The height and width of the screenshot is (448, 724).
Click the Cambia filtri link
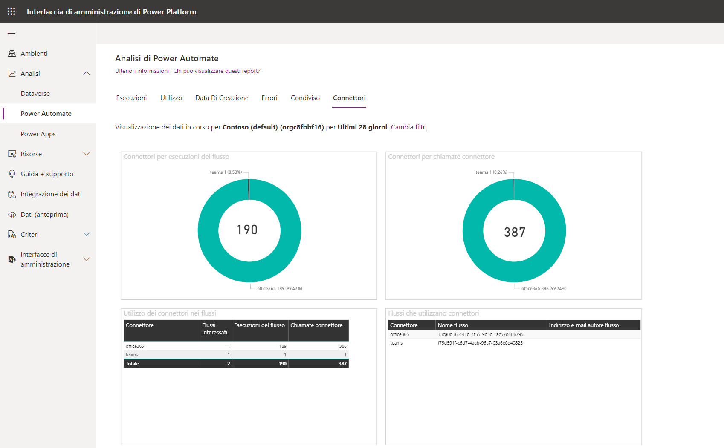click(x=409, y=127)
